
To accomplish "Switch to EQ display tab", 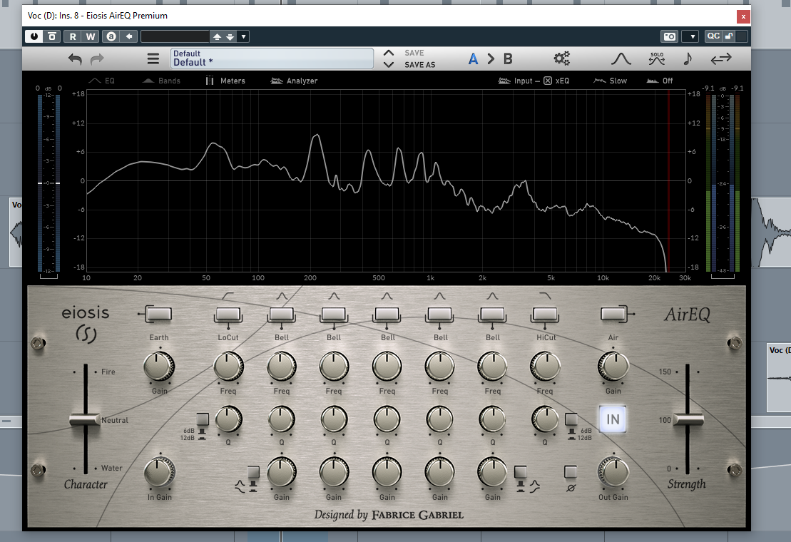I will click(x=102, y=81).
